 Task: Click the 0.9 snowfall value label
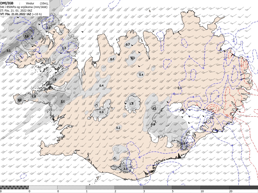[x=101, y=112]
